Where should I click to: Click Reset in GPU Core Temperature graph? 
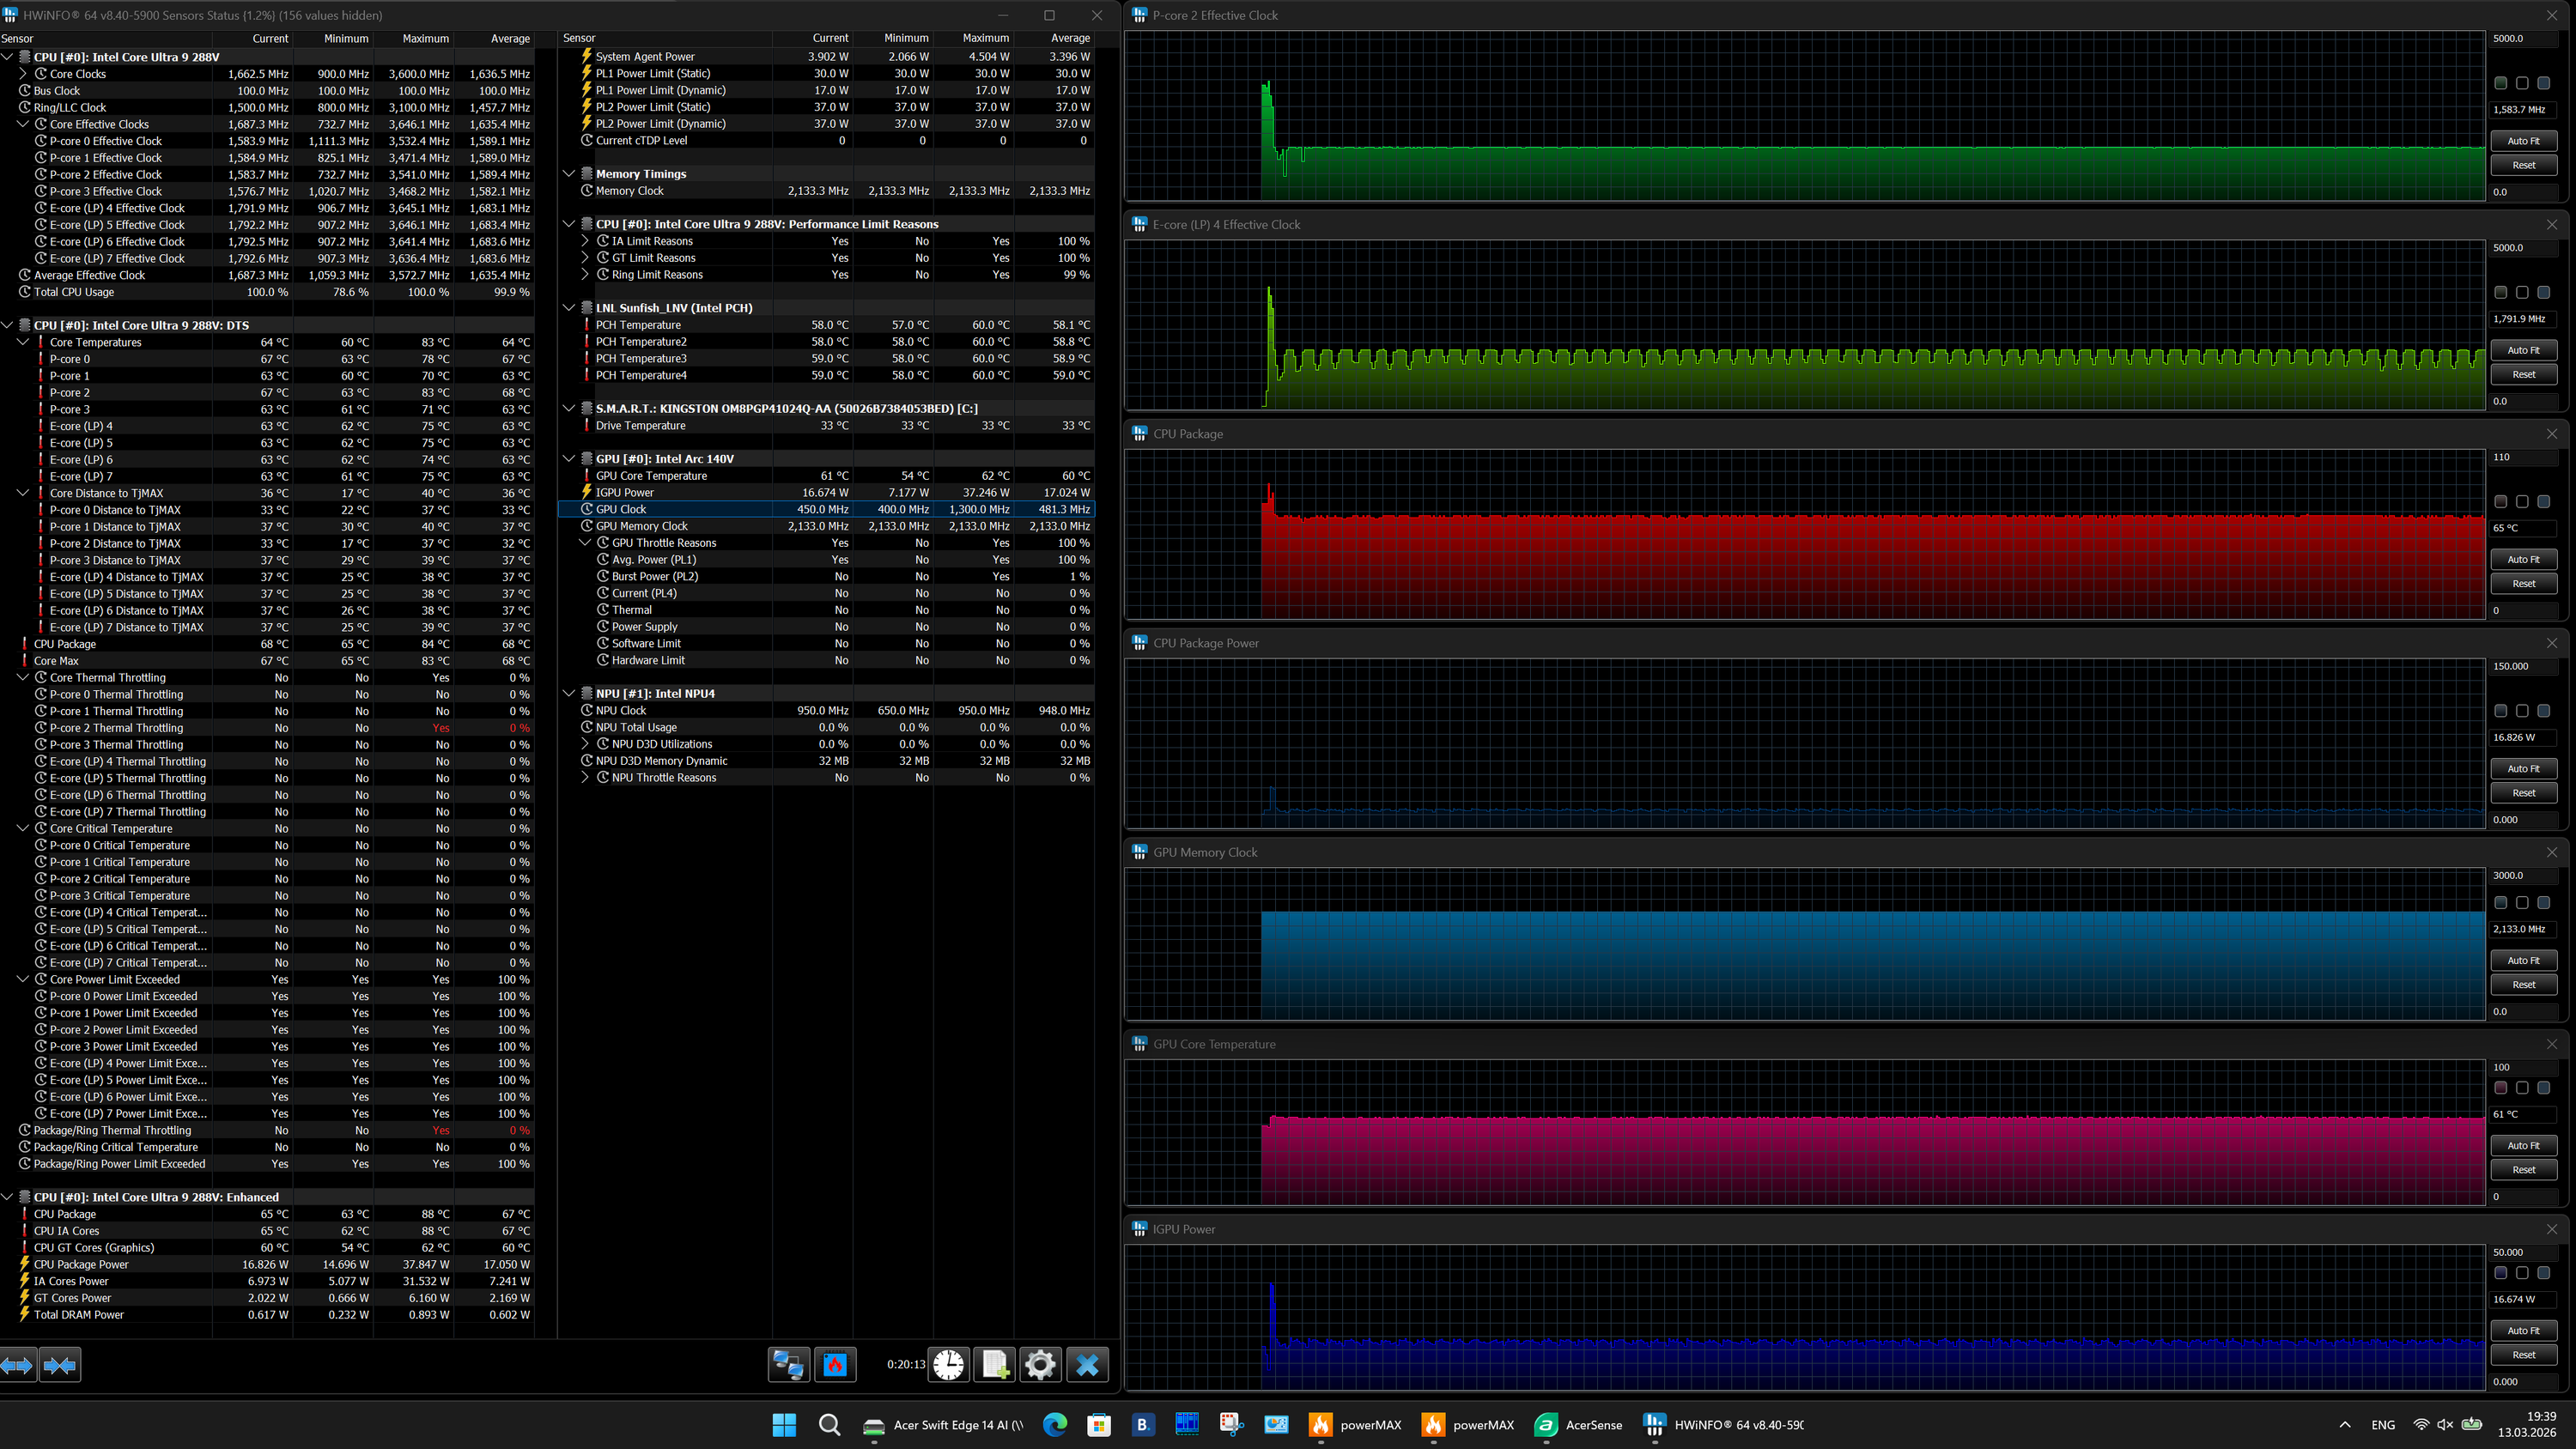pyautogui.click(x=2523, y=1169)
